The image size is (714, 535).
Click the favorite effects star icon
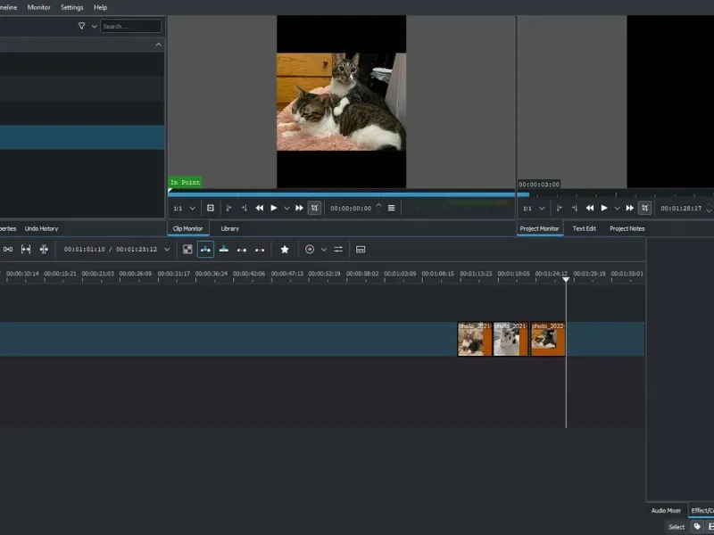pyautogui.click(x=285, y=250)
